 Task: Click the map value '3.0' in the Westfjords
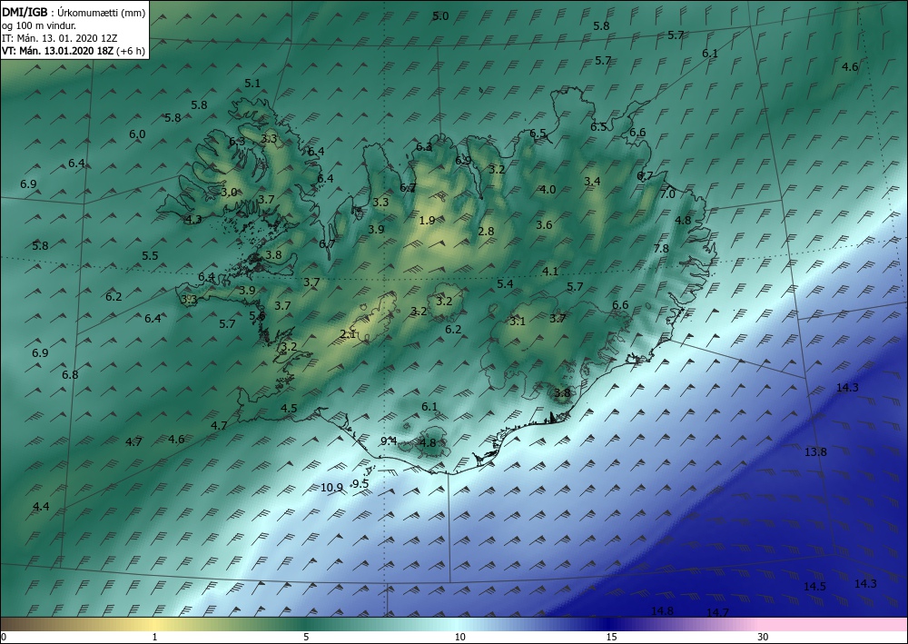pyautogui.click(x=229, y=193)
